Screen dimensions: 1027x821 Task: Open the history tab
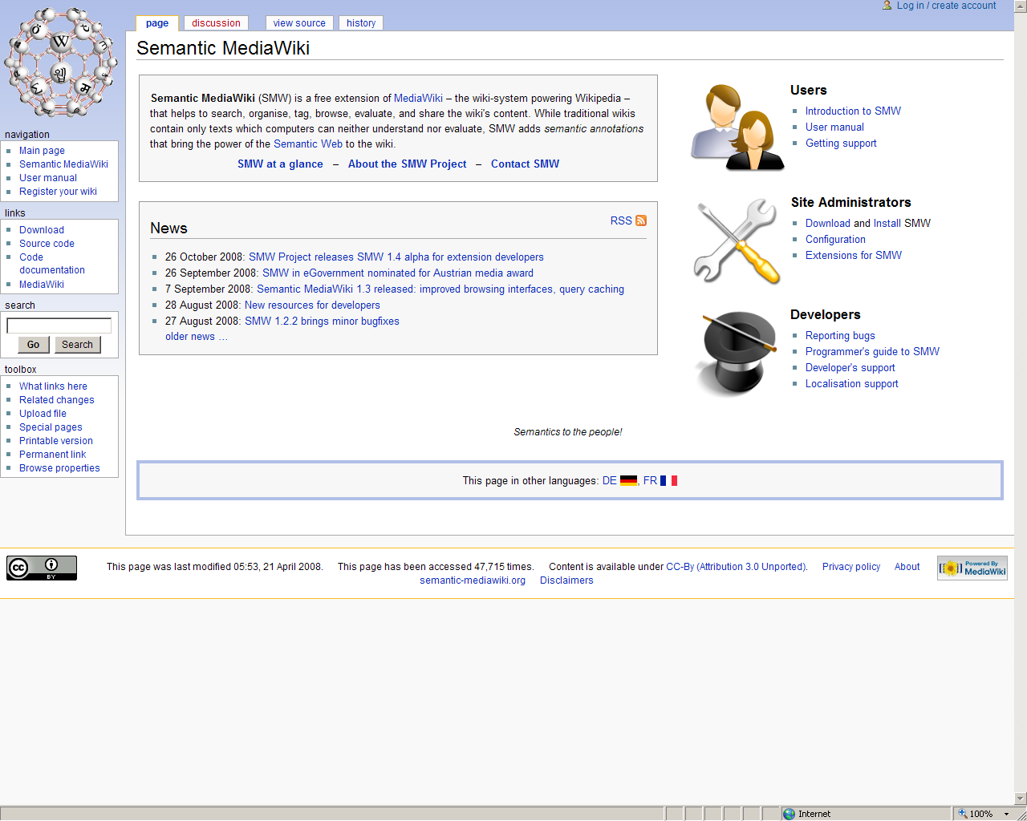tap(361, 23)
